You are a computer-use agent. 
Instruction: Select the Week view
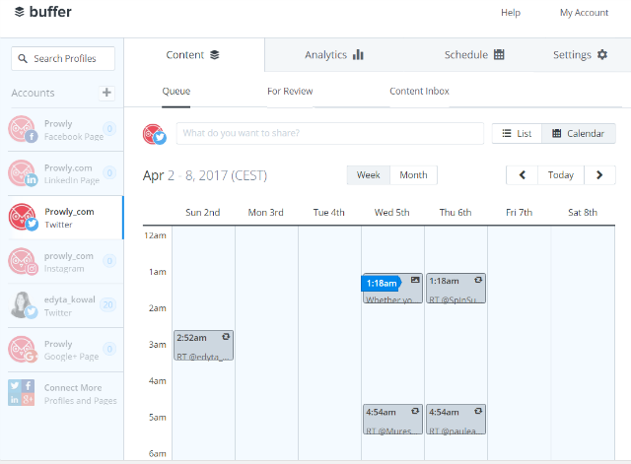[368, 175]
